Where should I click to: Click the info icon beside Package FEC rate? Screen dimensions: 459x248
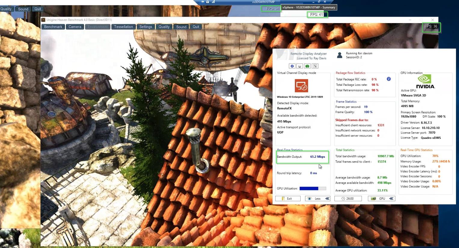tap(389, 79)
